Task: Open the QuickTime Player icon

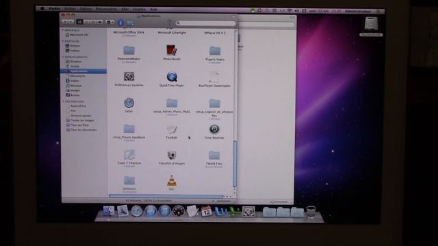Action: click(172, 77)
